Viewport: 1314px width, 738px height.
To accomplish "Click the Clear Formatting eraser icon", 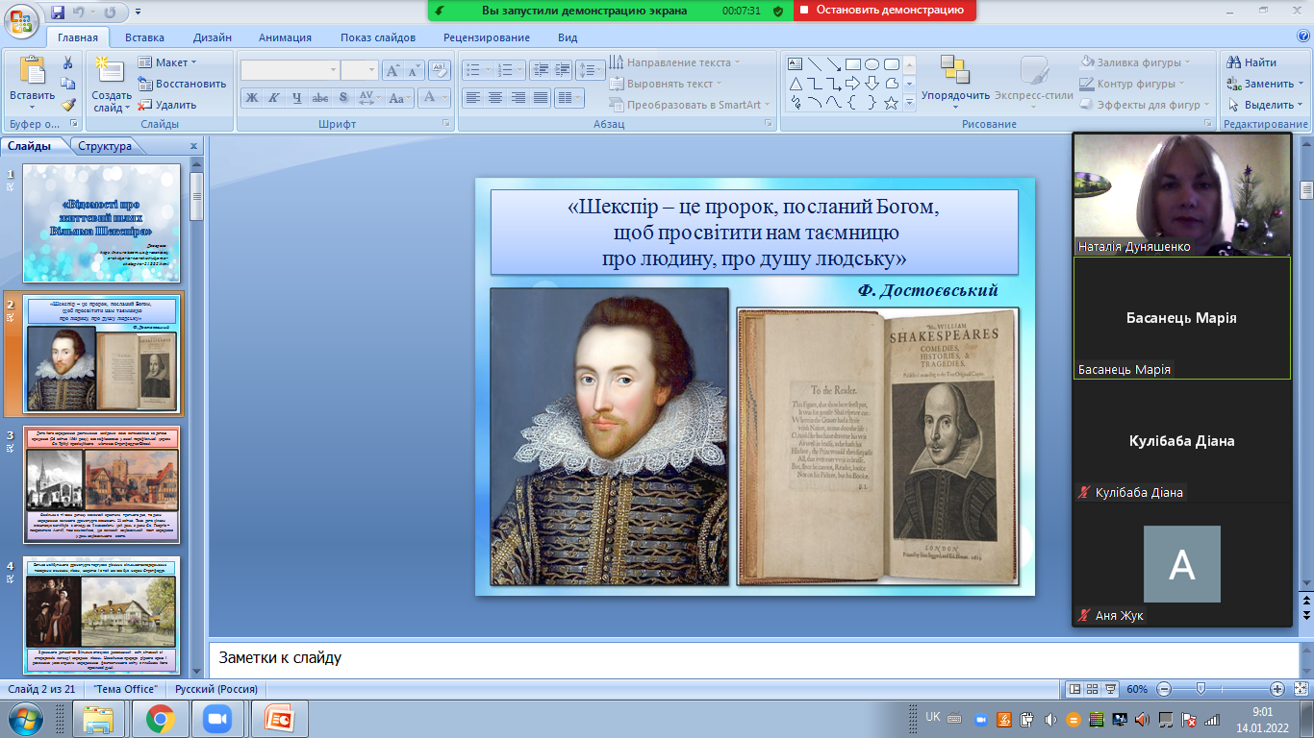I will [x=440, y=69].
